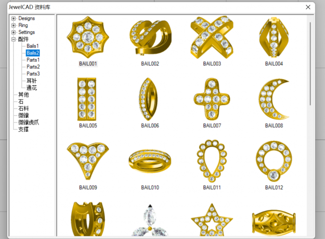Select the 其他 category

(23, 95)
